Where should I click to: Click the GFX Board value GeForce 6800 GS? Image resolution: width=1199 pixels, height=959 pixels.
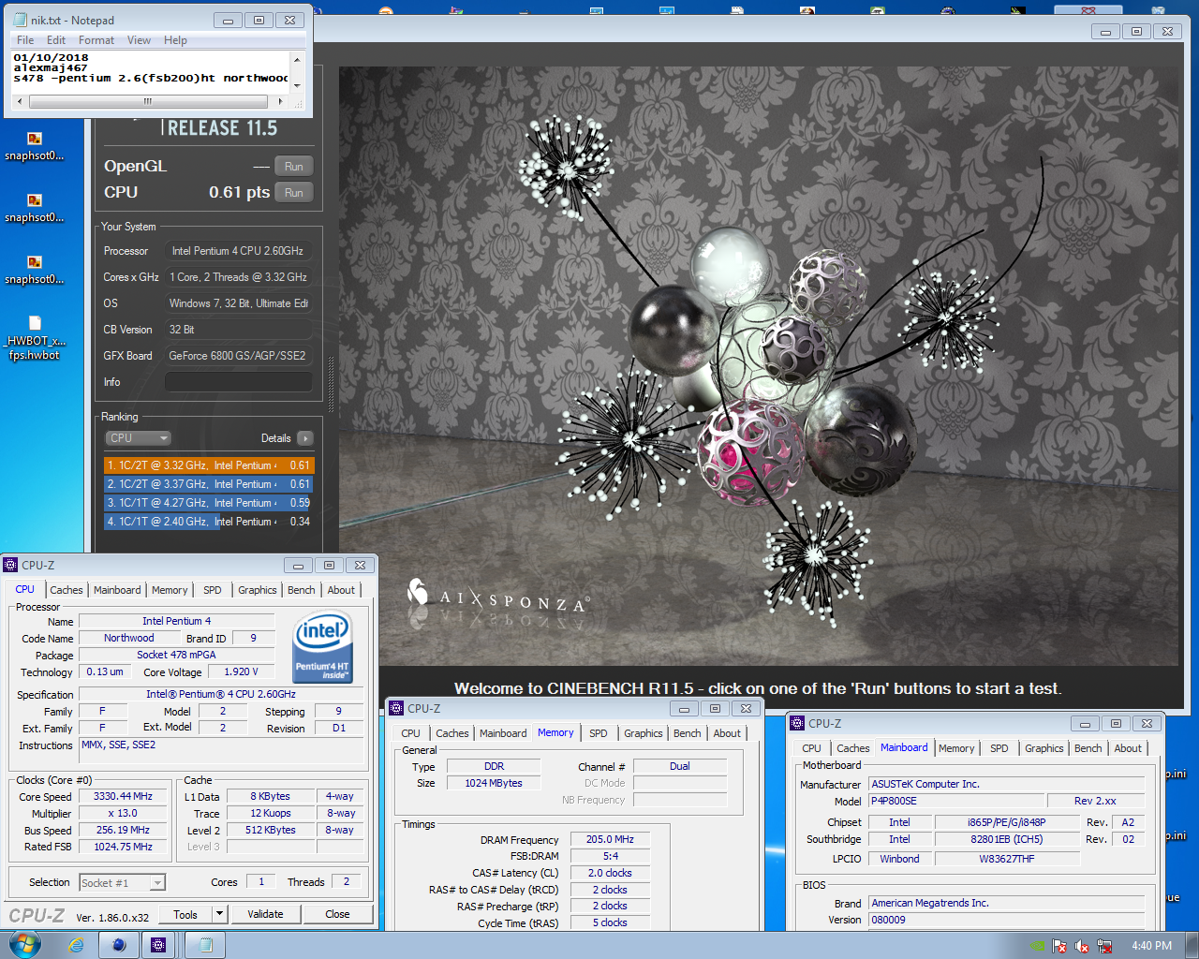239,356
